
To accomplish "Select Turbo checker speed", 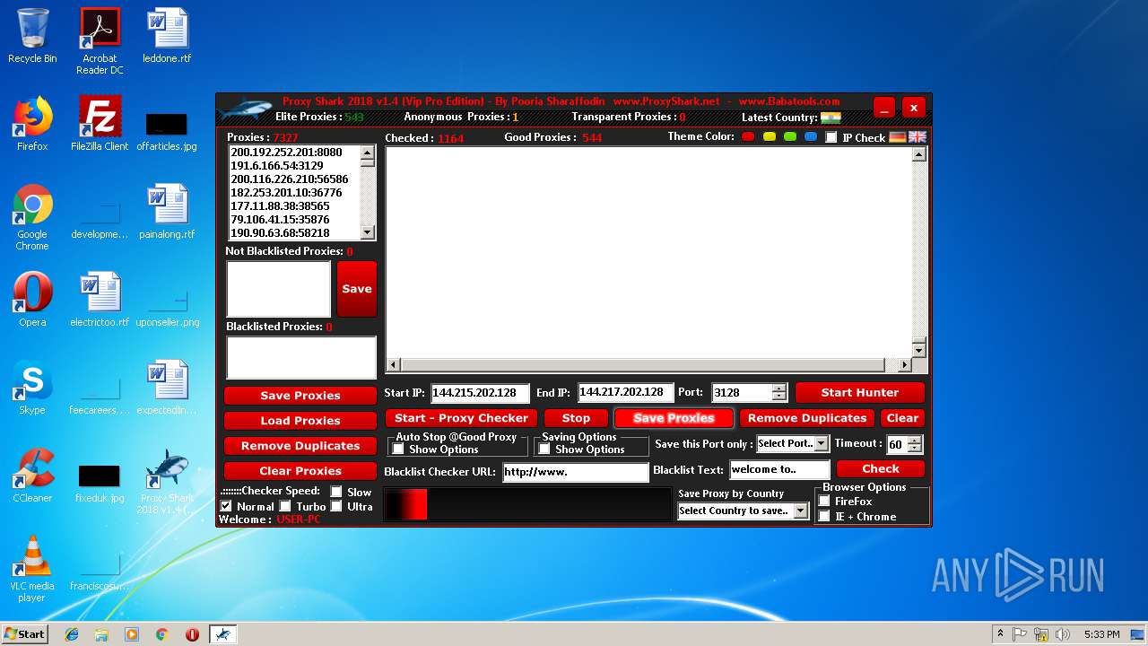I will pyautogui.click(x=285, y=506).
